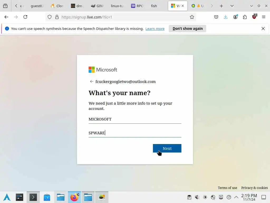Click muted volume tray icon
Viewport: 270px width, 203px height.
coord(197,197)
